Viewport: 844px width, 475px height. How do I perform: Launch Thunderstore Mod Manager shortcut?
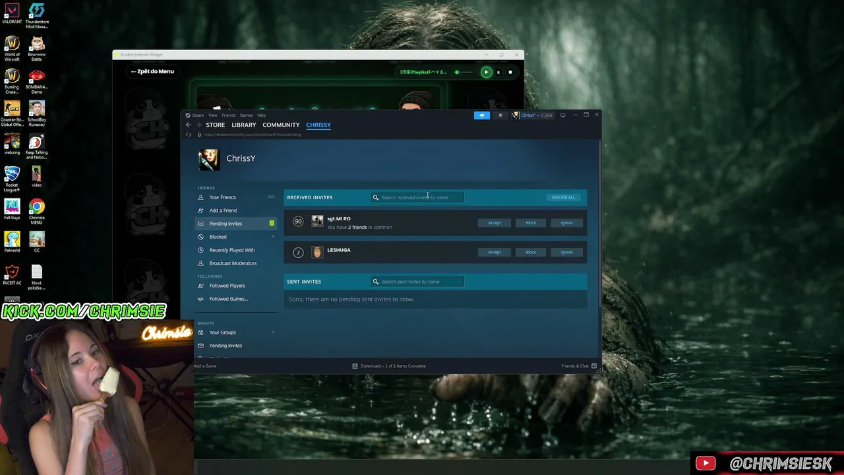click(x=37, y=16)
